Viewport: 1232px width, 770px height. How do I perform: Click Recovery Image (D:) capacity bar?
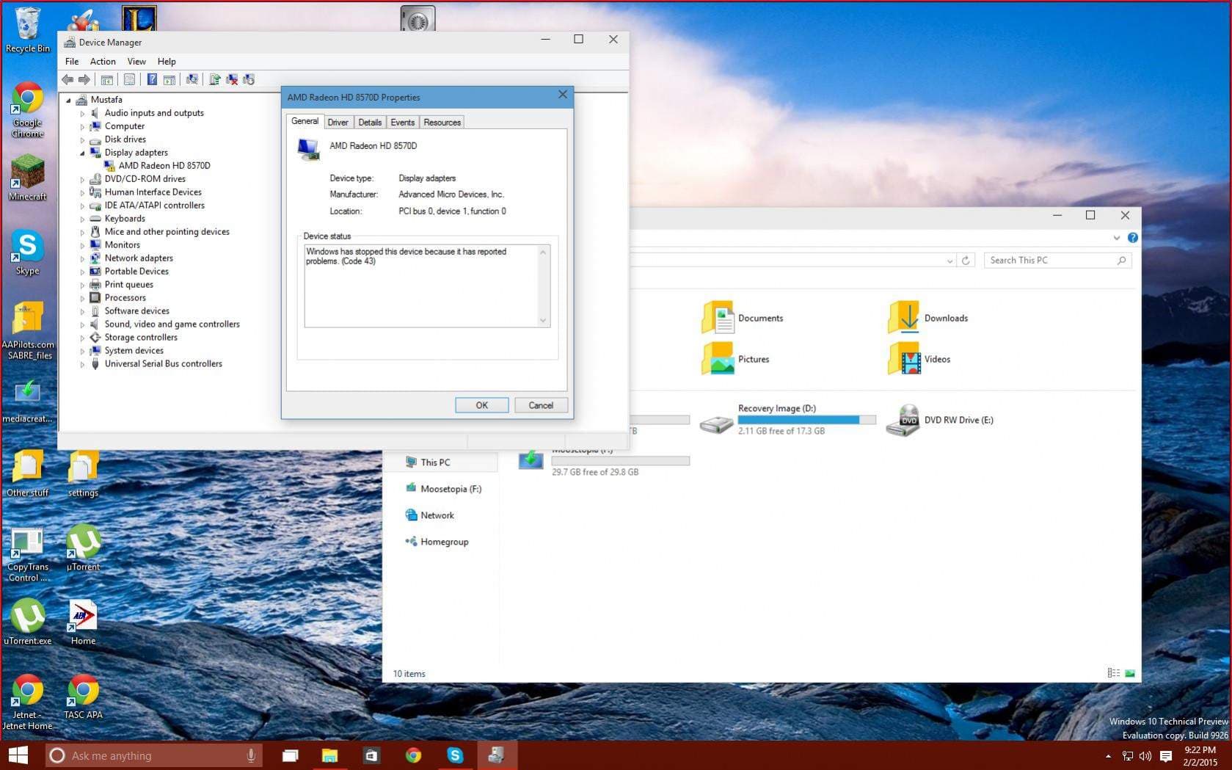pos(806,420)
